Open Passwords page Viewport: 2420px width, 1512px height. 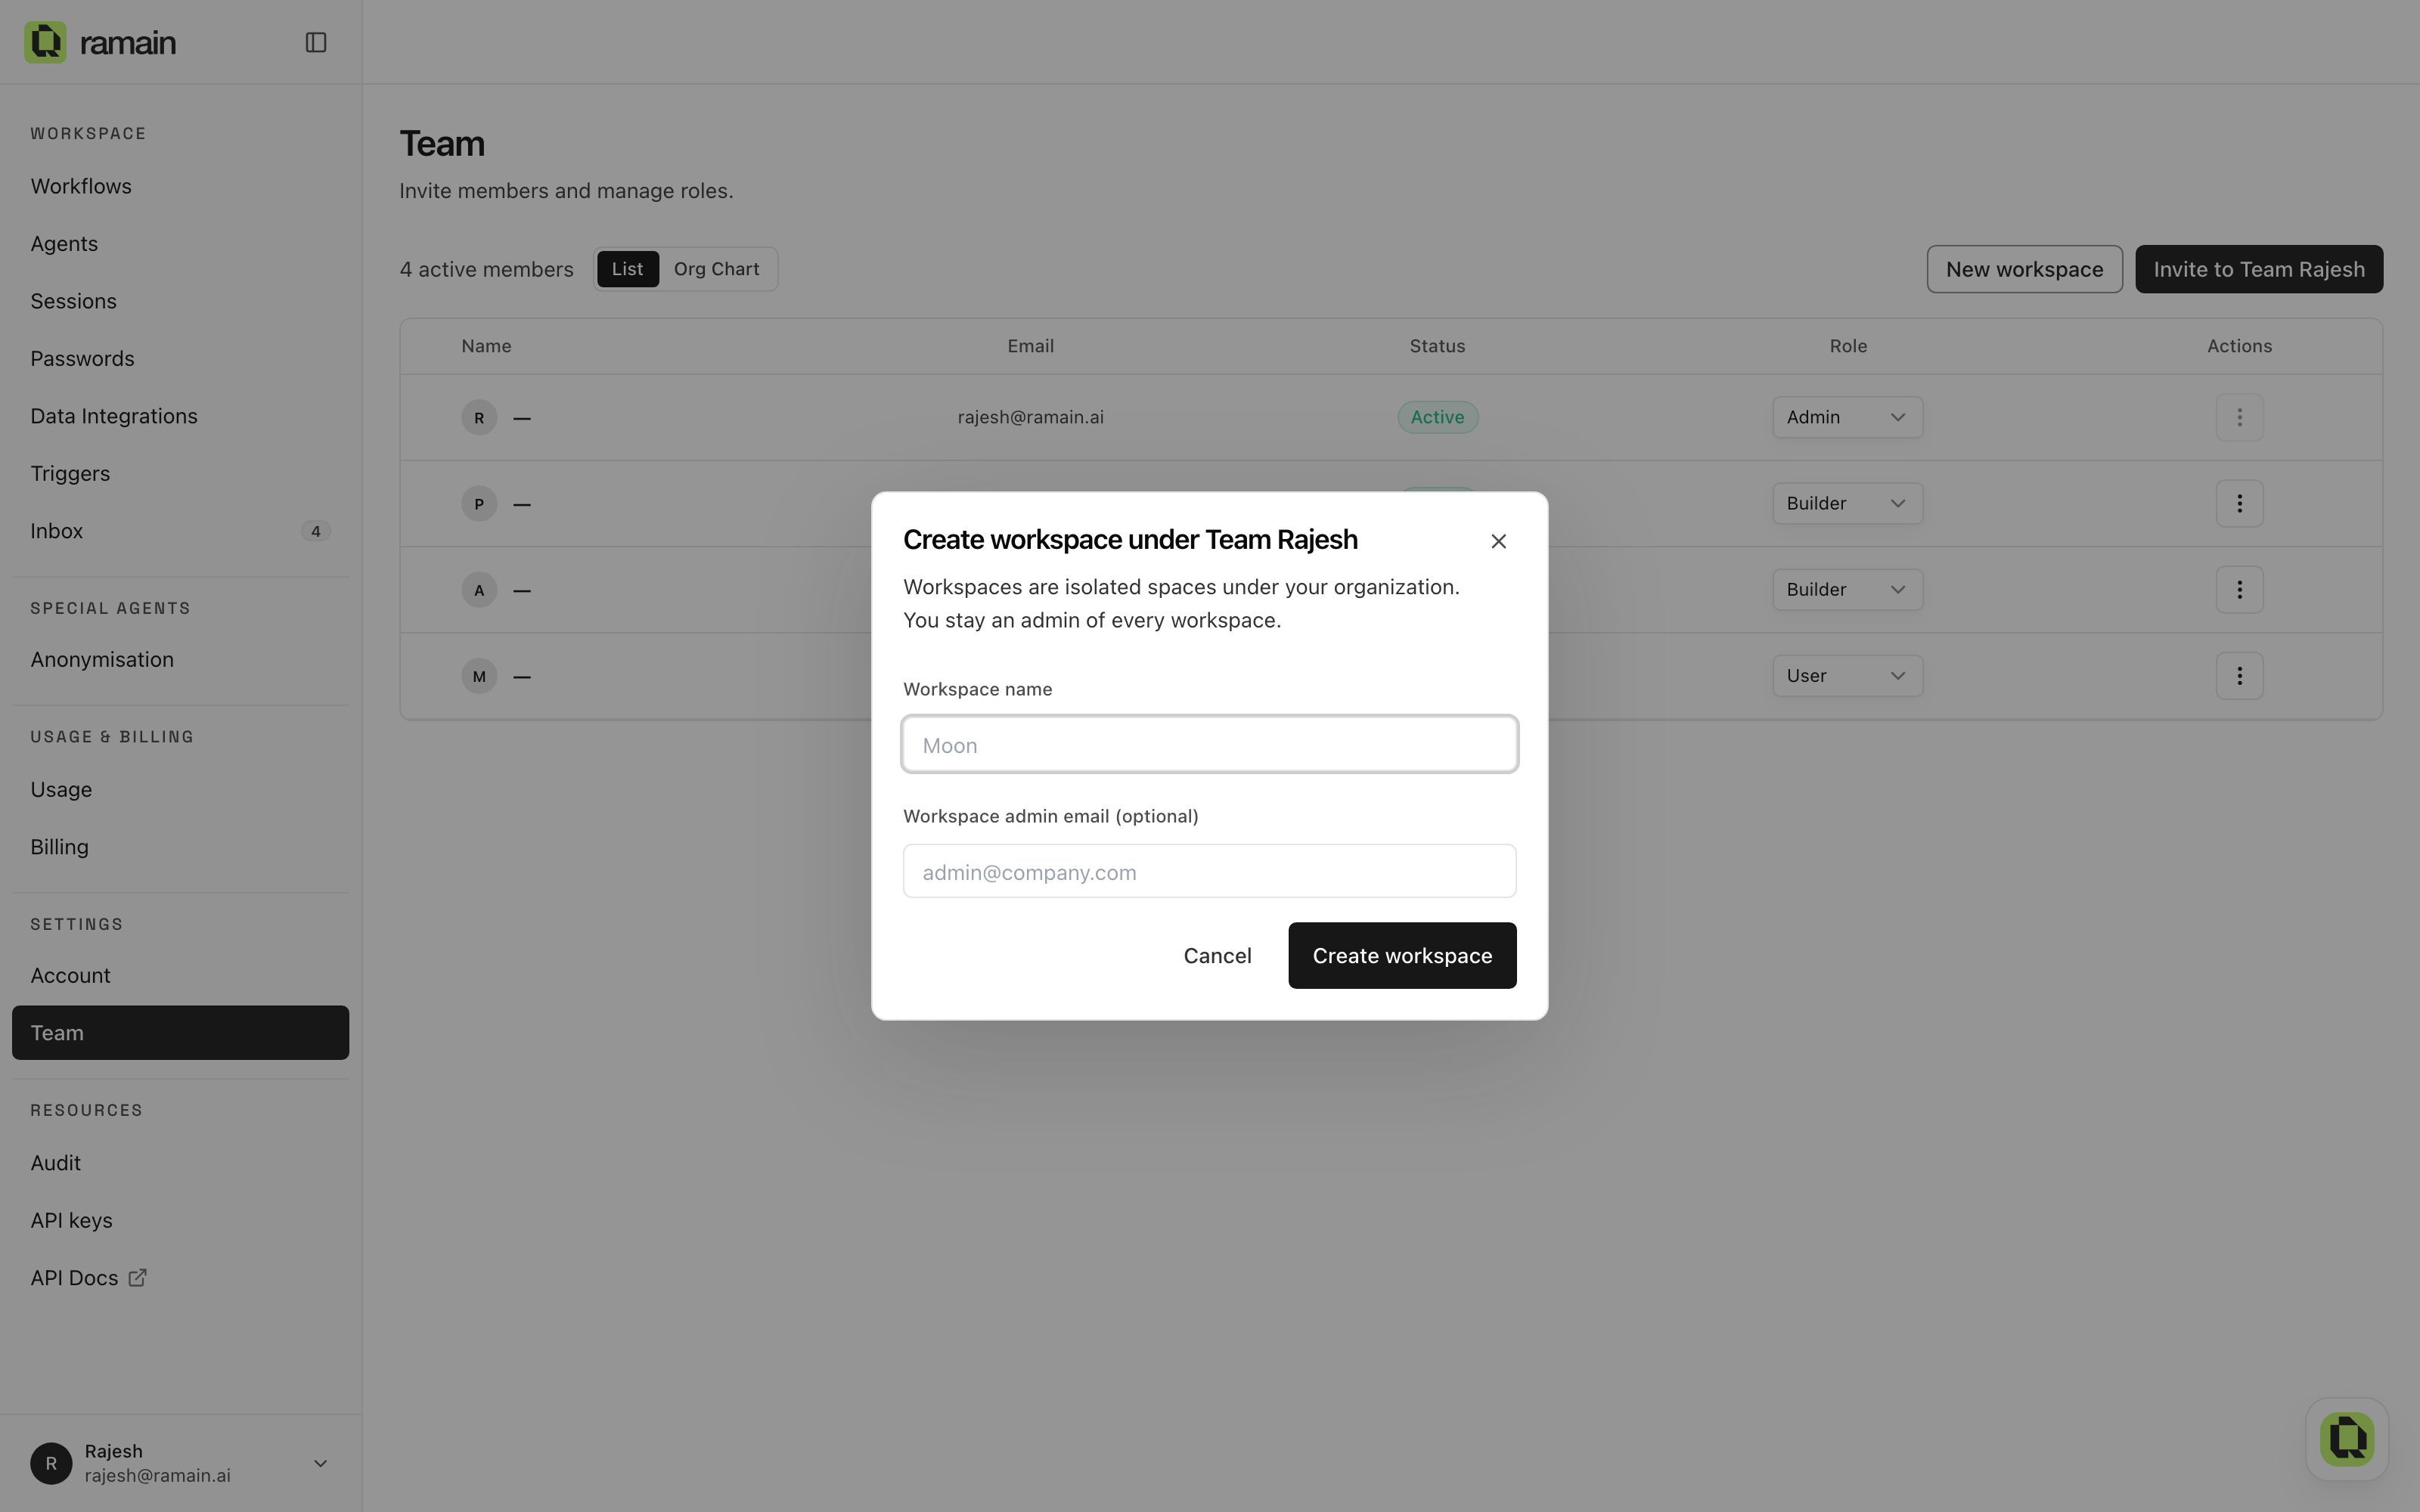[x=180, y=358]
